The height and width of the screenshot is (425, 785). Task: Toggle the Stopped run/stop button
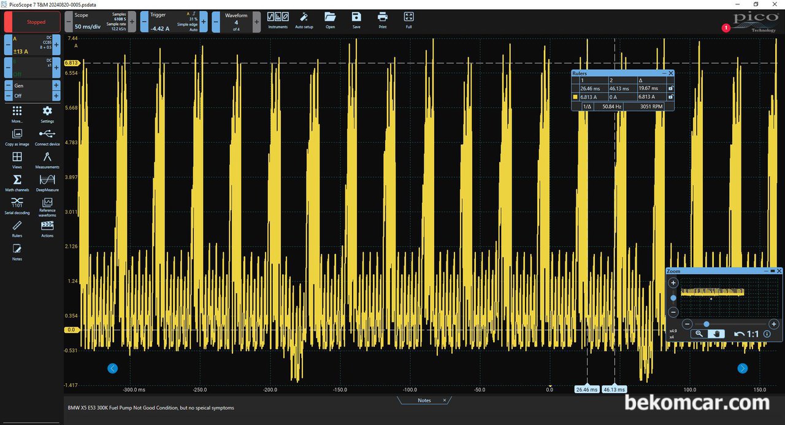click(x=33, y=22)
